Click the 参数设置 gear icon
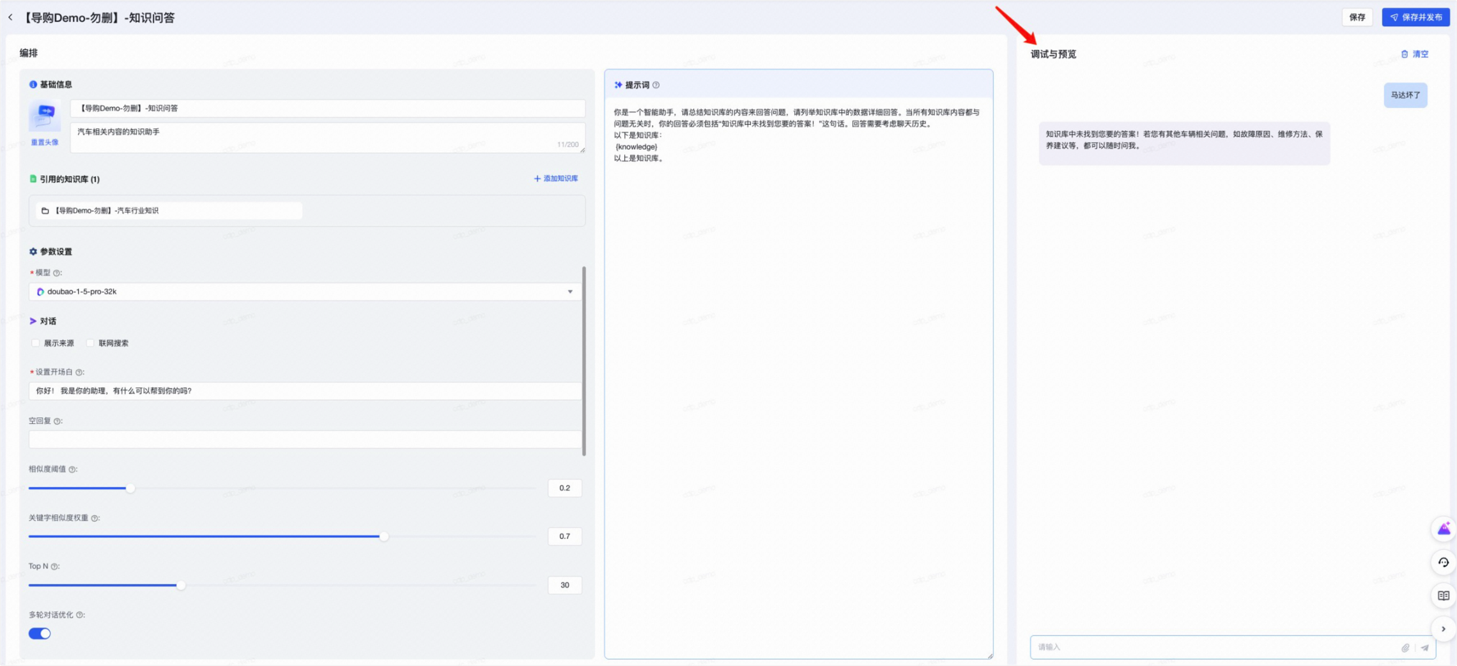 [x=33, y=252]
